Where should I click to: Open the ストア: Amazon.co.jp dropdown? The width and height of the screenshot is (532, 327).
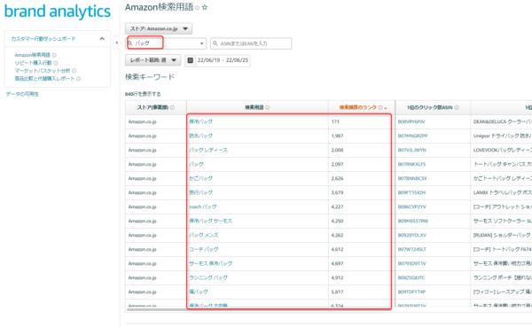point(159,28)
